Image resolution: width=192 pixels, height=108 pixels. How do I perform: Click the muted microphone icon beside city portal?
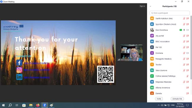tap(184, 36)
